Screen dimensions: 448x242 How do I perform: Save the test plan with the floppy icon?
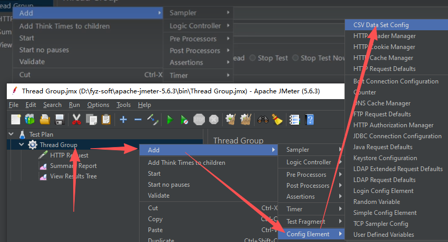pyautogui.click(x=60, y=119)
